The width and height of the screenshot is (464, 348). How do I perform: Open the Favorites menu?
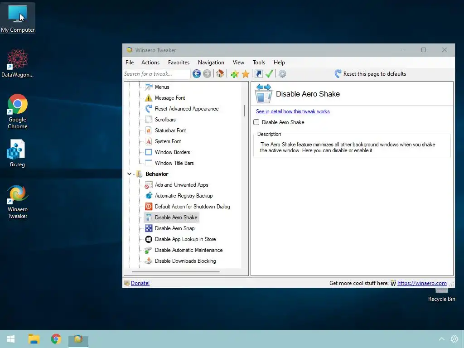point(179,63)
